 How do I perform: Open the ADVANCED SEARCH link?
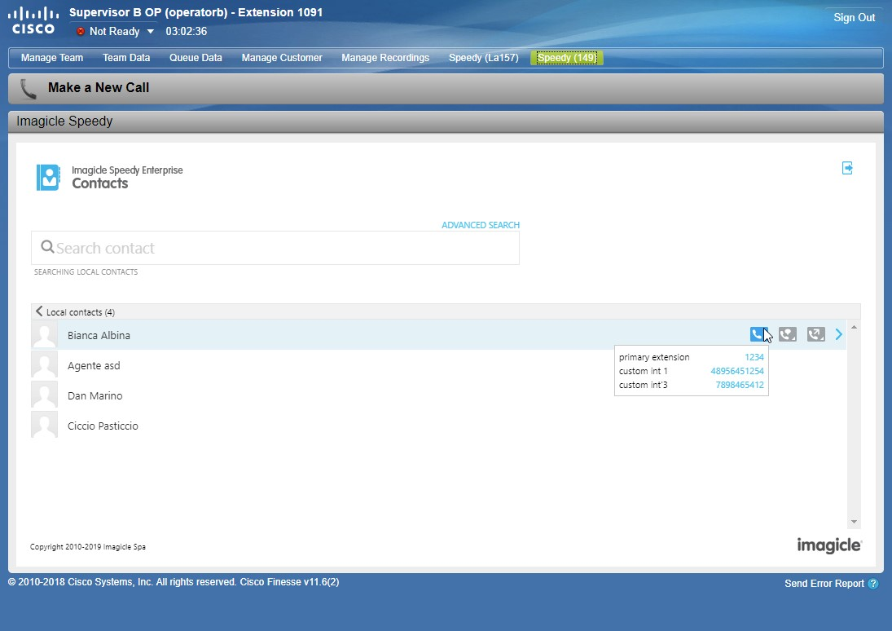(x=480, y=225)
